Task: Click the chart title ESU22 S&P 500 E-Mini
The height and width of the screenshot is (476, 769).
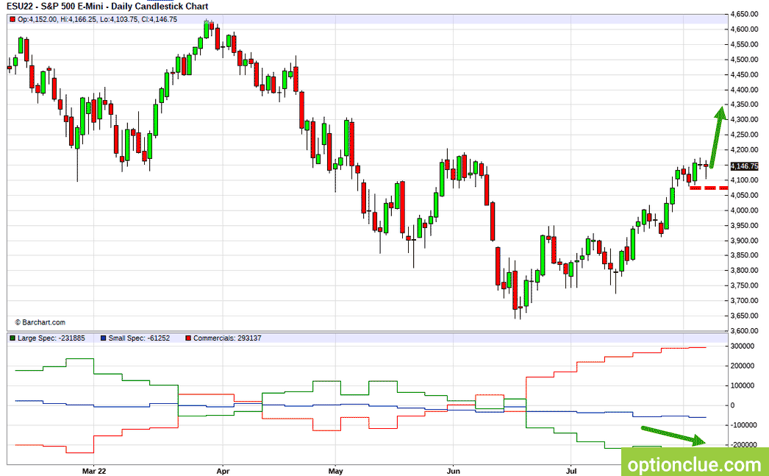Action: [107, 7]
